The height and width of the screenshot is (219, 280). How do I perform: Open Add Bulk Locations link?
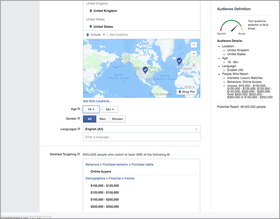click(97, 101)
